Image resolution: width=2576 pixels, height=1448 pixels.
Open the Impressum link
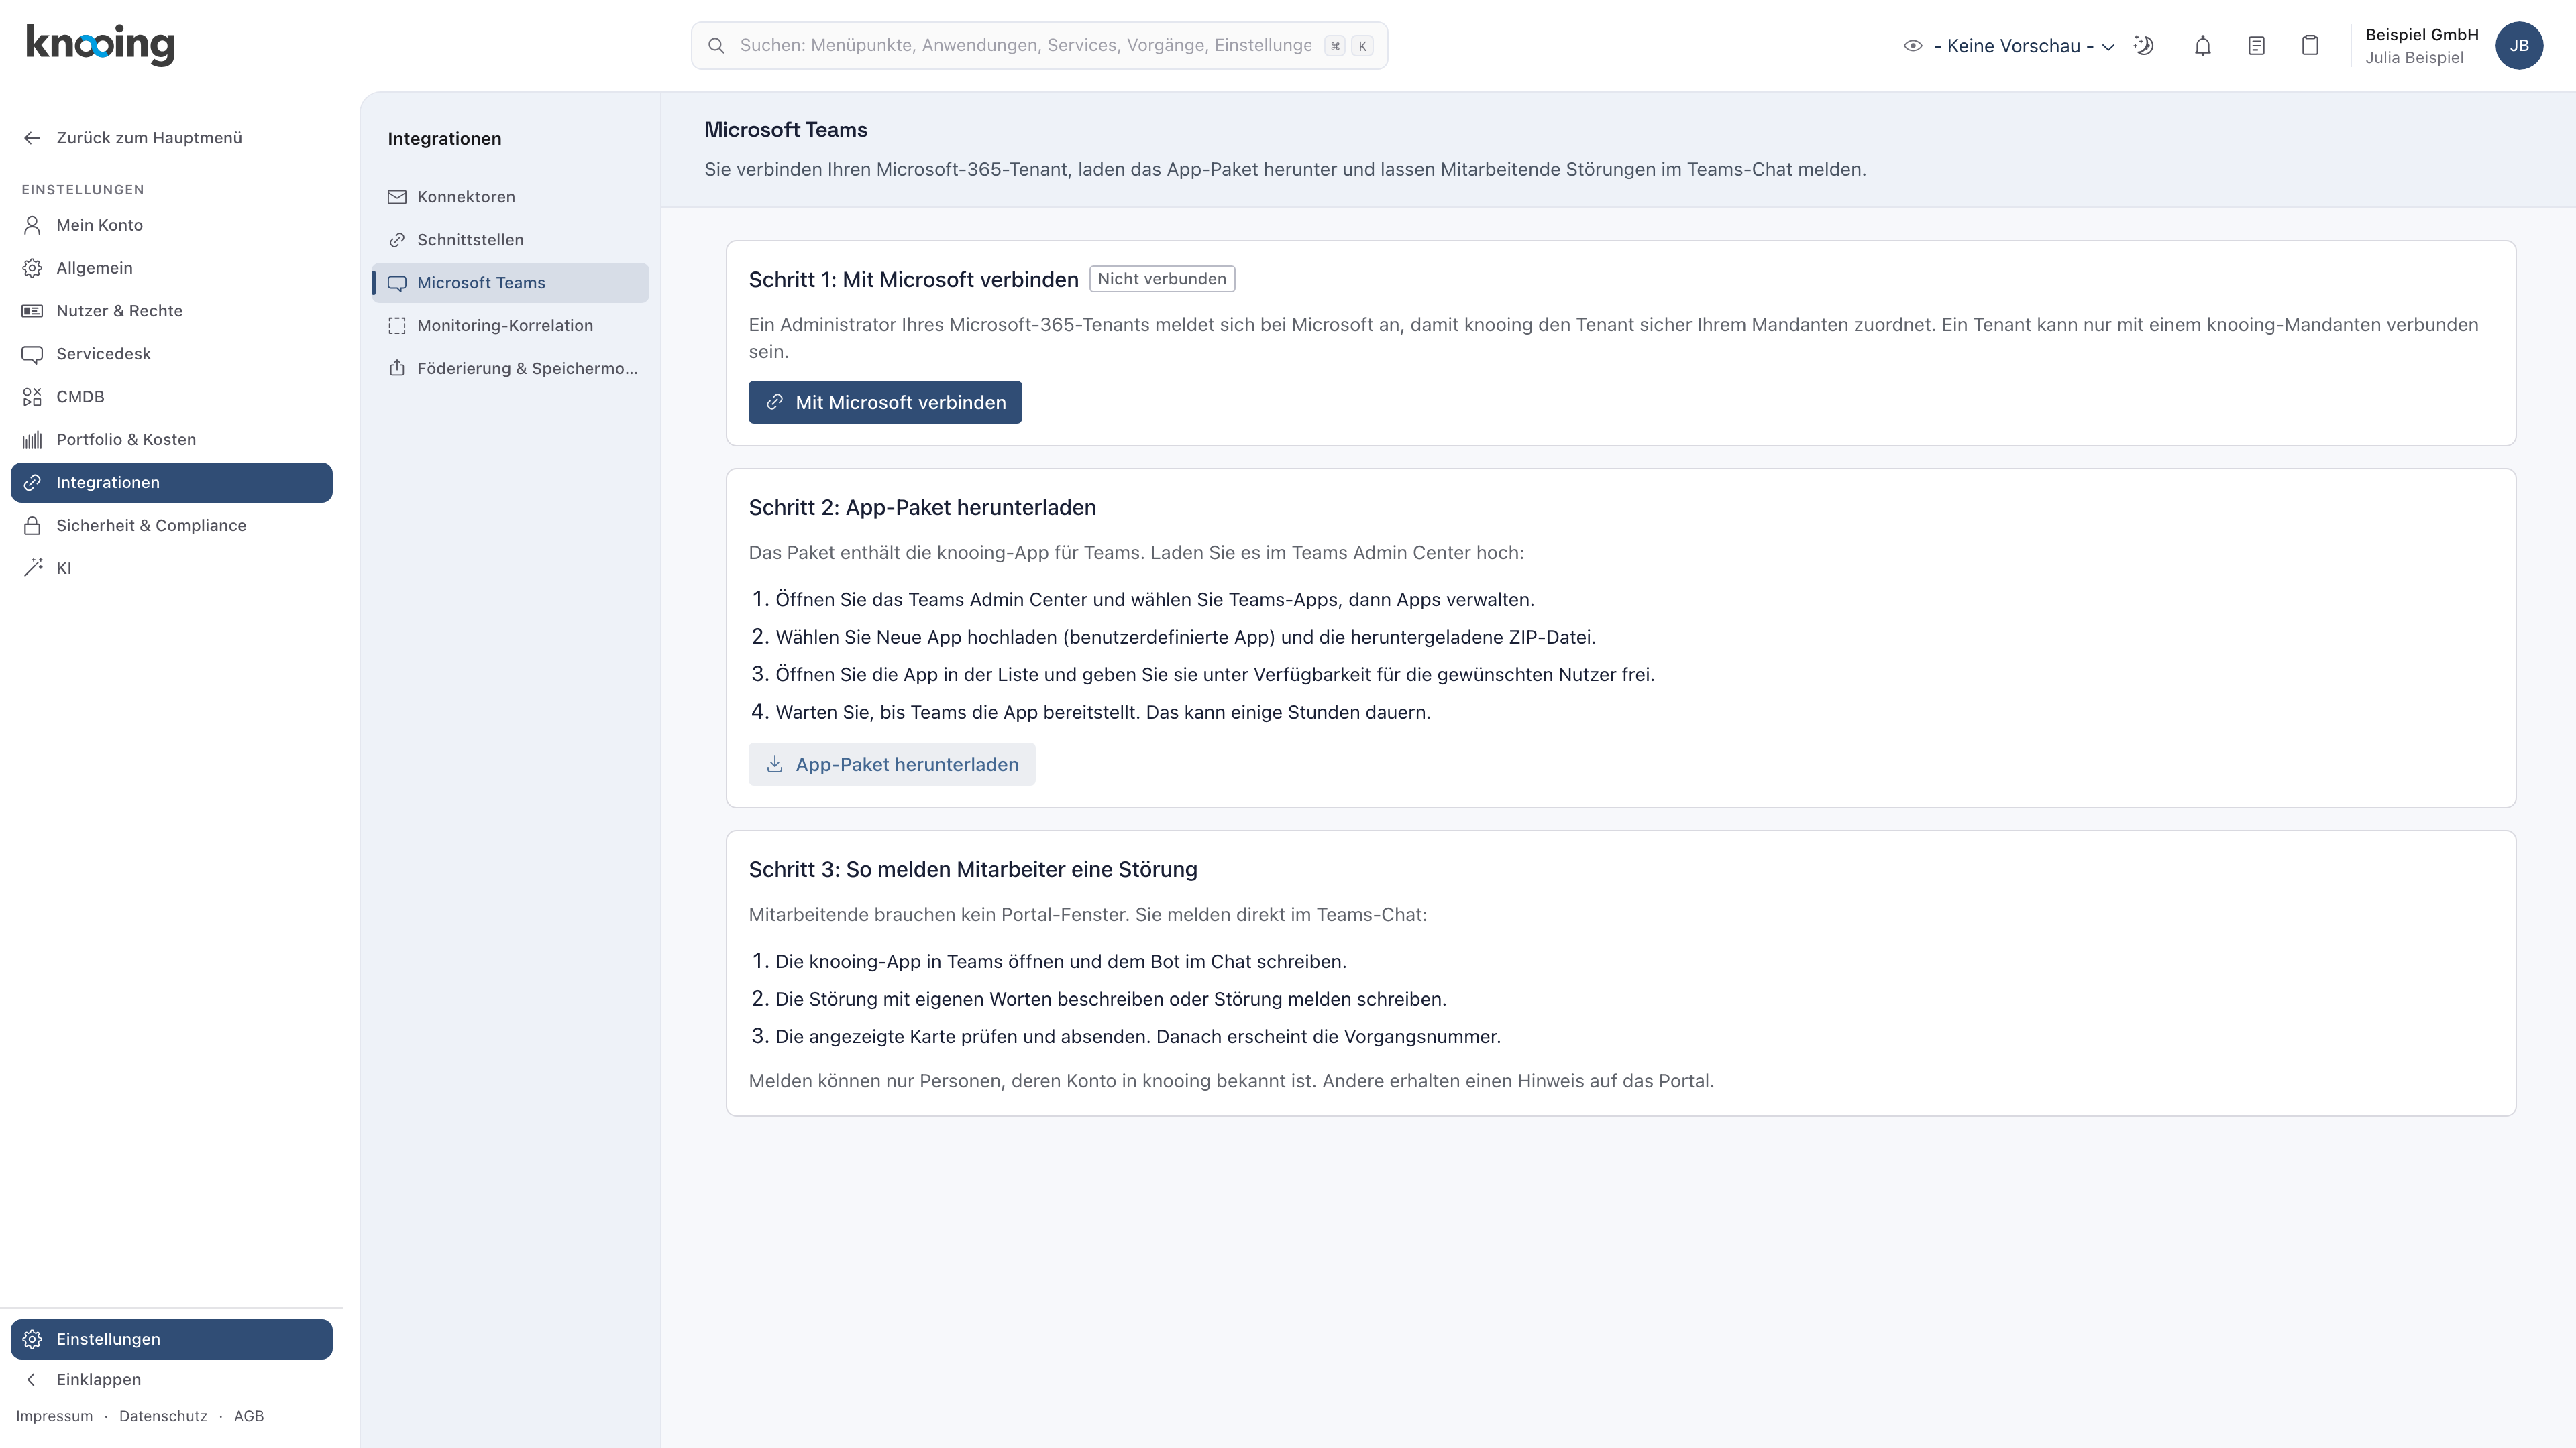54,1416
